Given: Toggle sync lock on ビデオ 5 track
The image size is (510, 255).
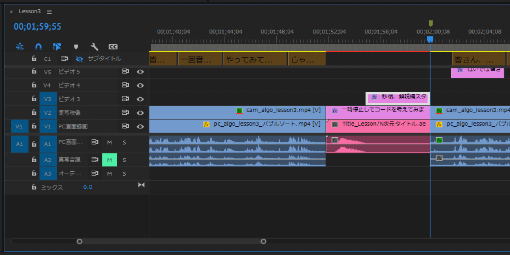Looking at the screenshot, I should [126, 72].
